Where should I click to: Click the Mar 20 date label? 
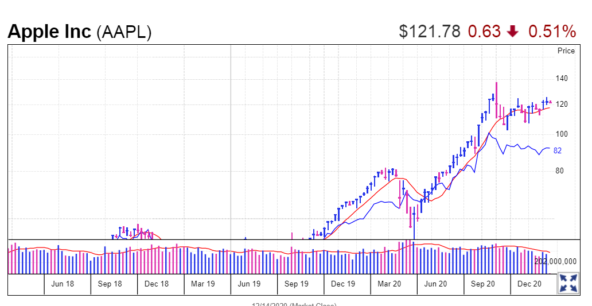coord(390,284)
